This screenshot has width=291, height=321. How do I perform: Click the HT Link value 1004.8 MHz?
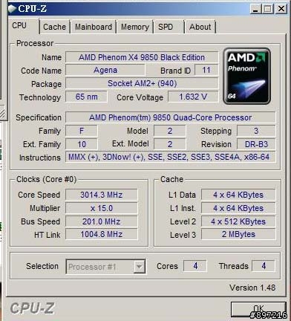point(101,234)
